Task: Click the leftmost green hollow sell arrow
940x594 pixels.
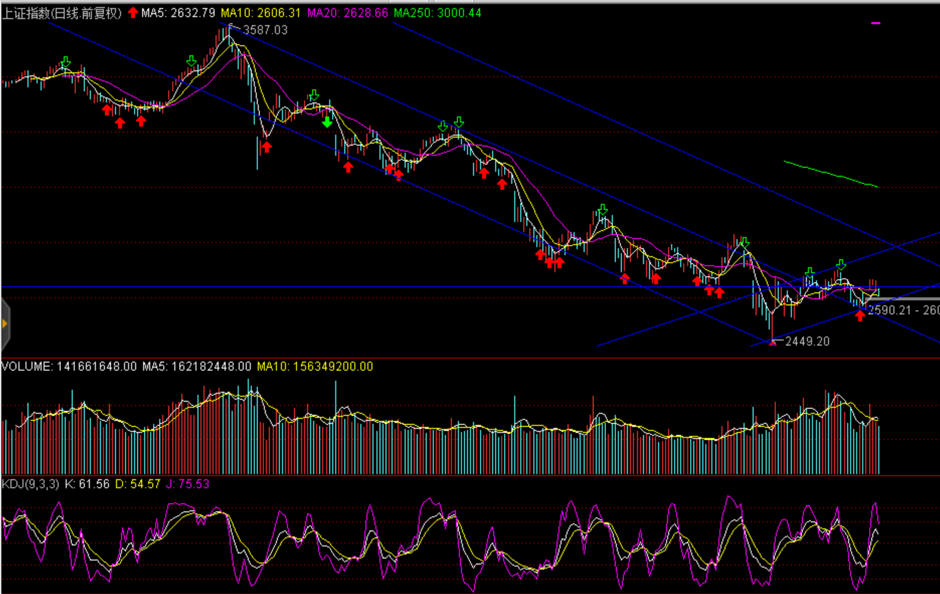Action: (x=65, y=62)
